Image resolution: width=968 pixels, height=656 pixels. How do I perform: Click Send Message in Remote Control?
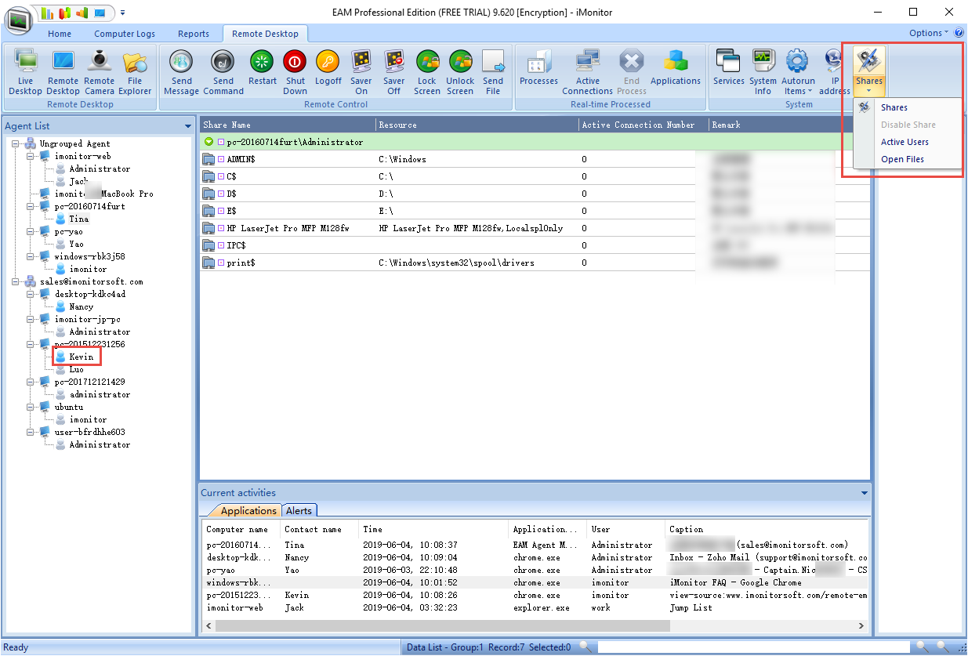tap(182, 72)
